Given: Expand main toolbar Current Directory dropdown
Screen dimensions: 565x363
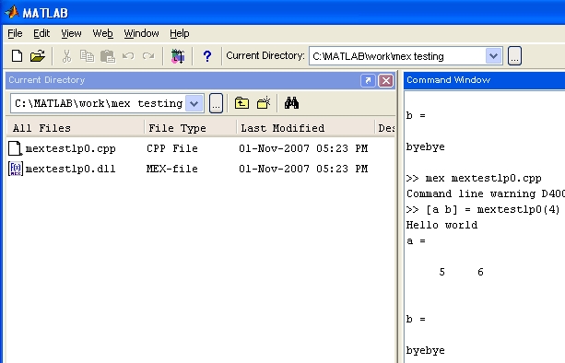Looking at the screenshot, I should (494, 56).
